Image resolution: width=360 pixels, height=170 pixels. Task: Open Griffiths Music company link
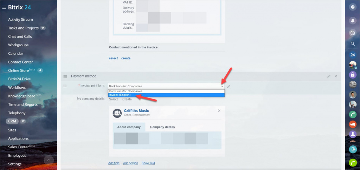click(x=136, y=111)
